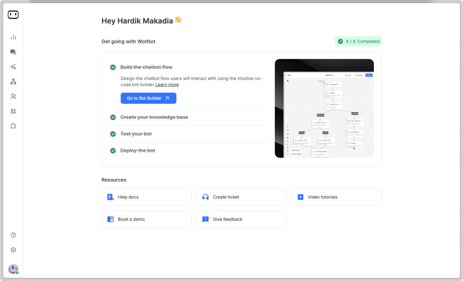The width and height of the screenshot is (463, 281).
Task: Click the green check beside Test your bot
Action: point(113,134)
